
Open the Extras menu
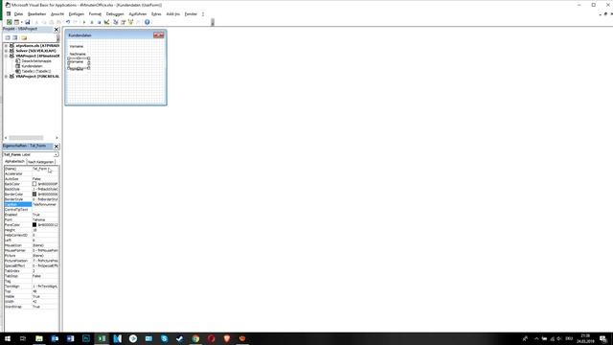click(x=156, y=14)
